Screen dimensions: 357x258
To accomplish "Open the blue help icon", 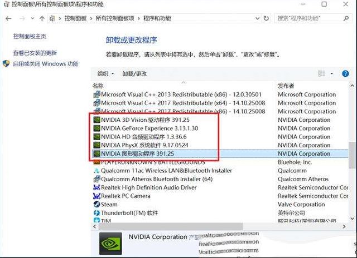I will click(345, 73).
